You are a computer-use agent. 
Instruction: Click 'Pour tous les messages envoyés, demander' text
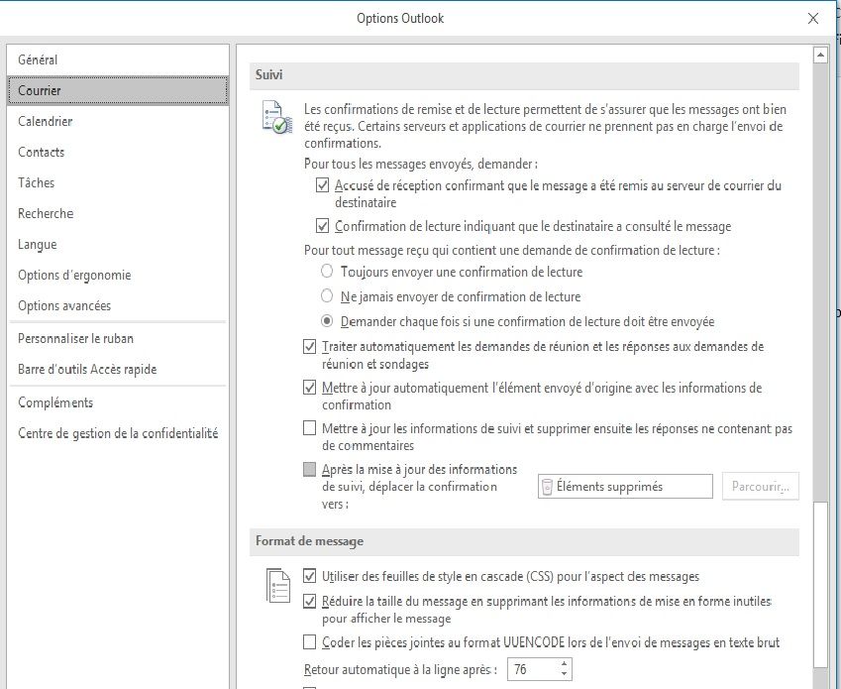(421, 164)
